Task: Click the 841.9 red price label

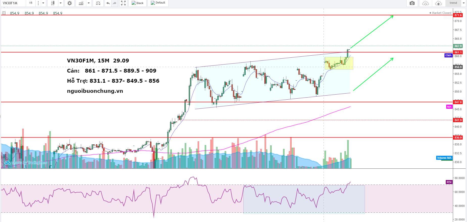Action: pos(458,120)
